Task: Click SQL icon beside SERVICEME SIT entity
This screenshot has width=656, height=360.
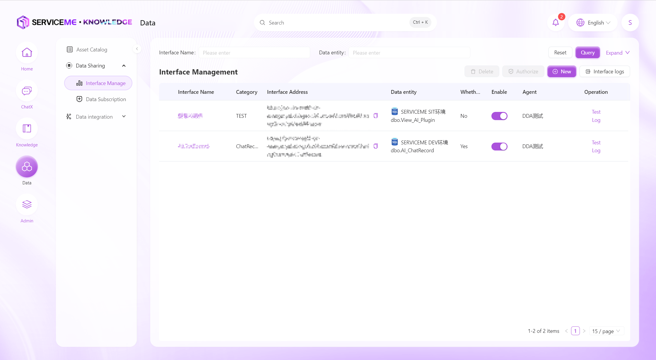Action: (x=394, y=111)
